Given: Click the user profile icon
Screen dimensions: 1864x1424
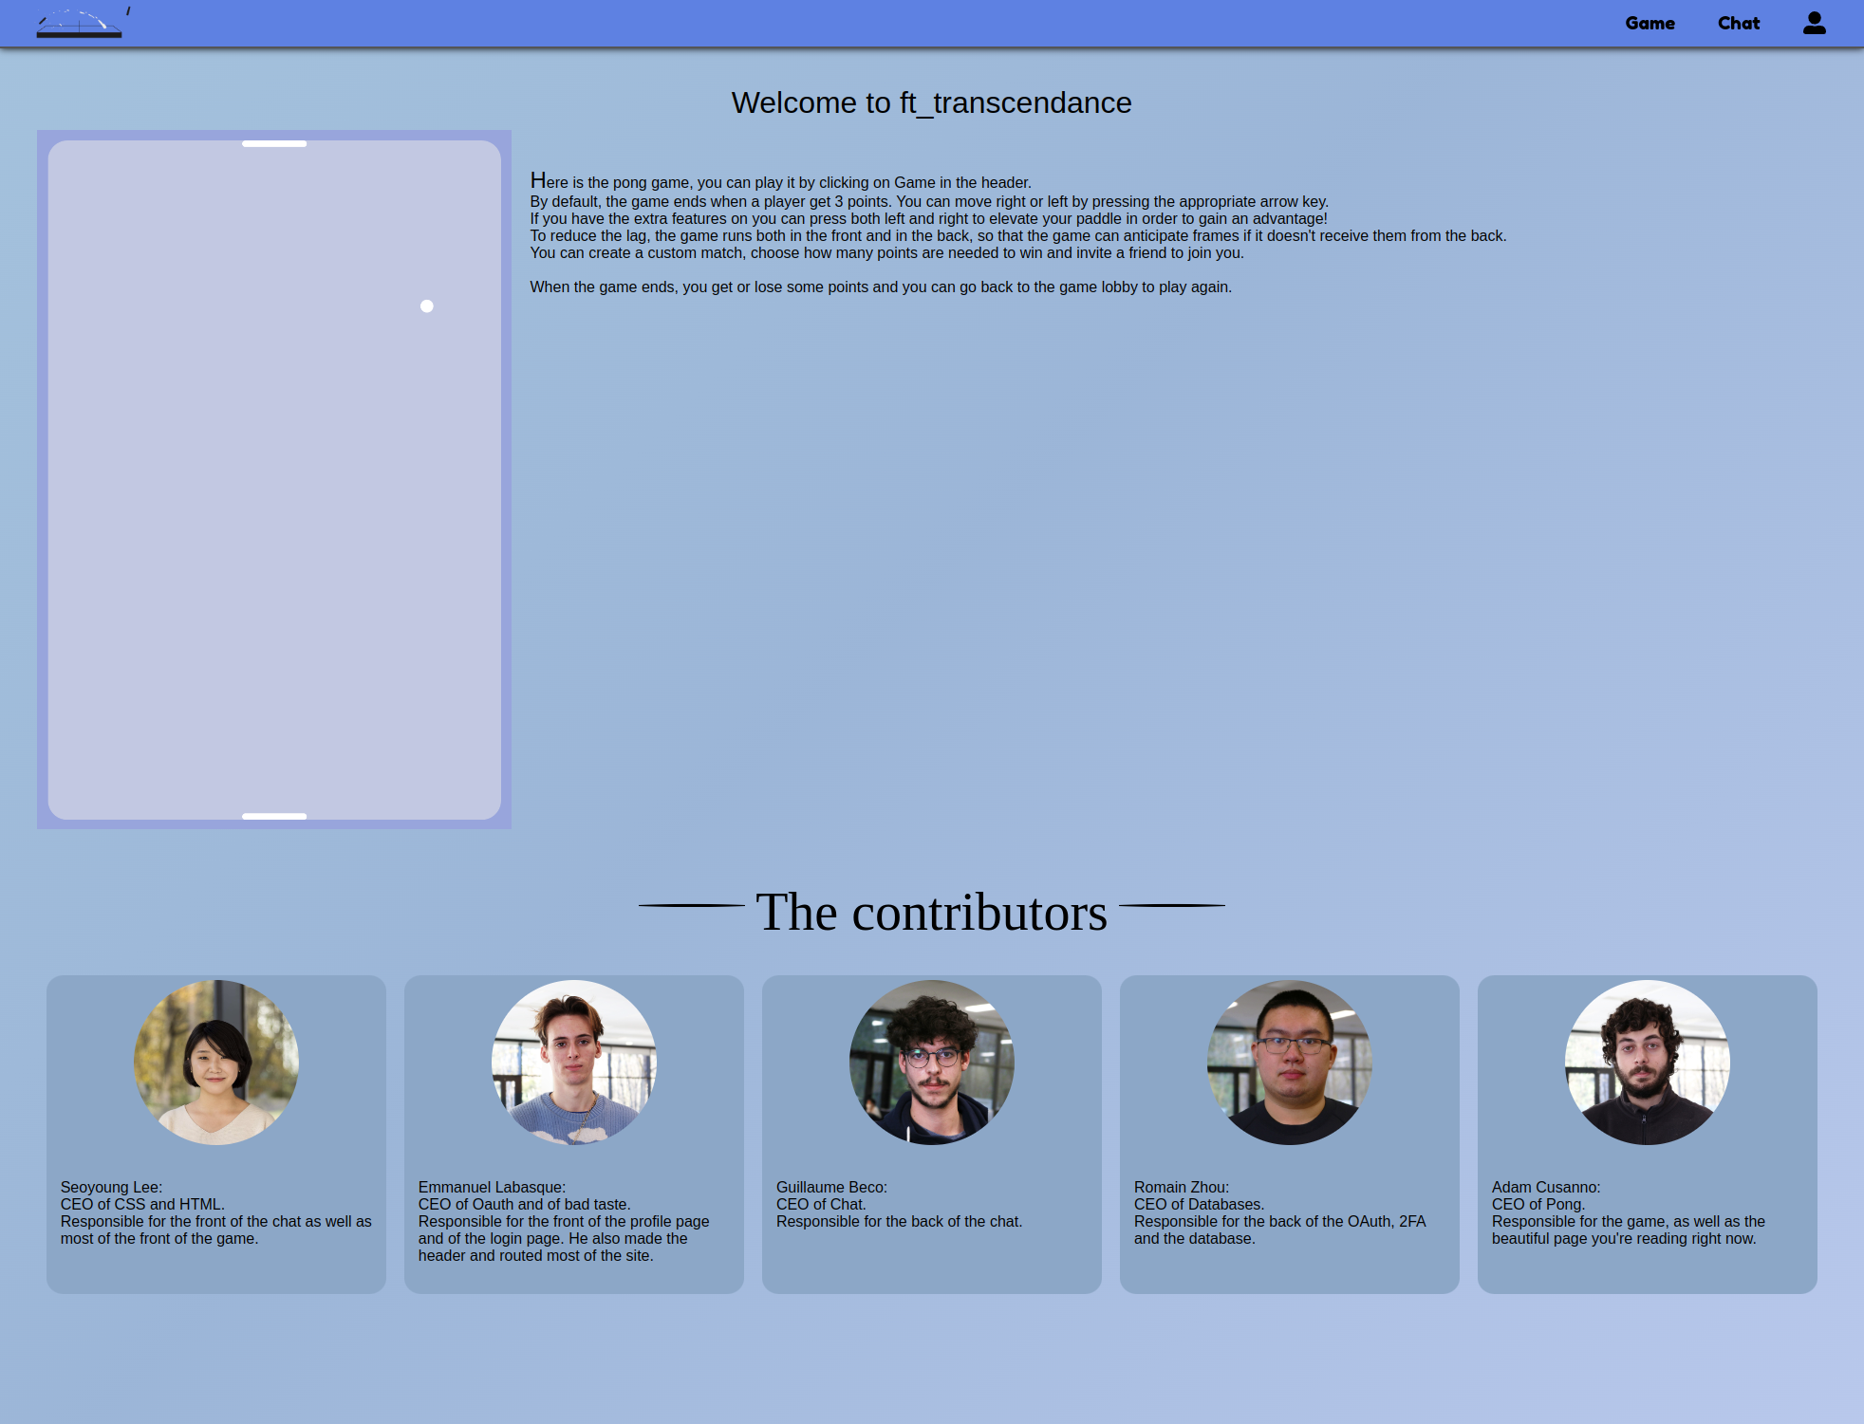Looking at the screenshot, I should coord(1815,23).
